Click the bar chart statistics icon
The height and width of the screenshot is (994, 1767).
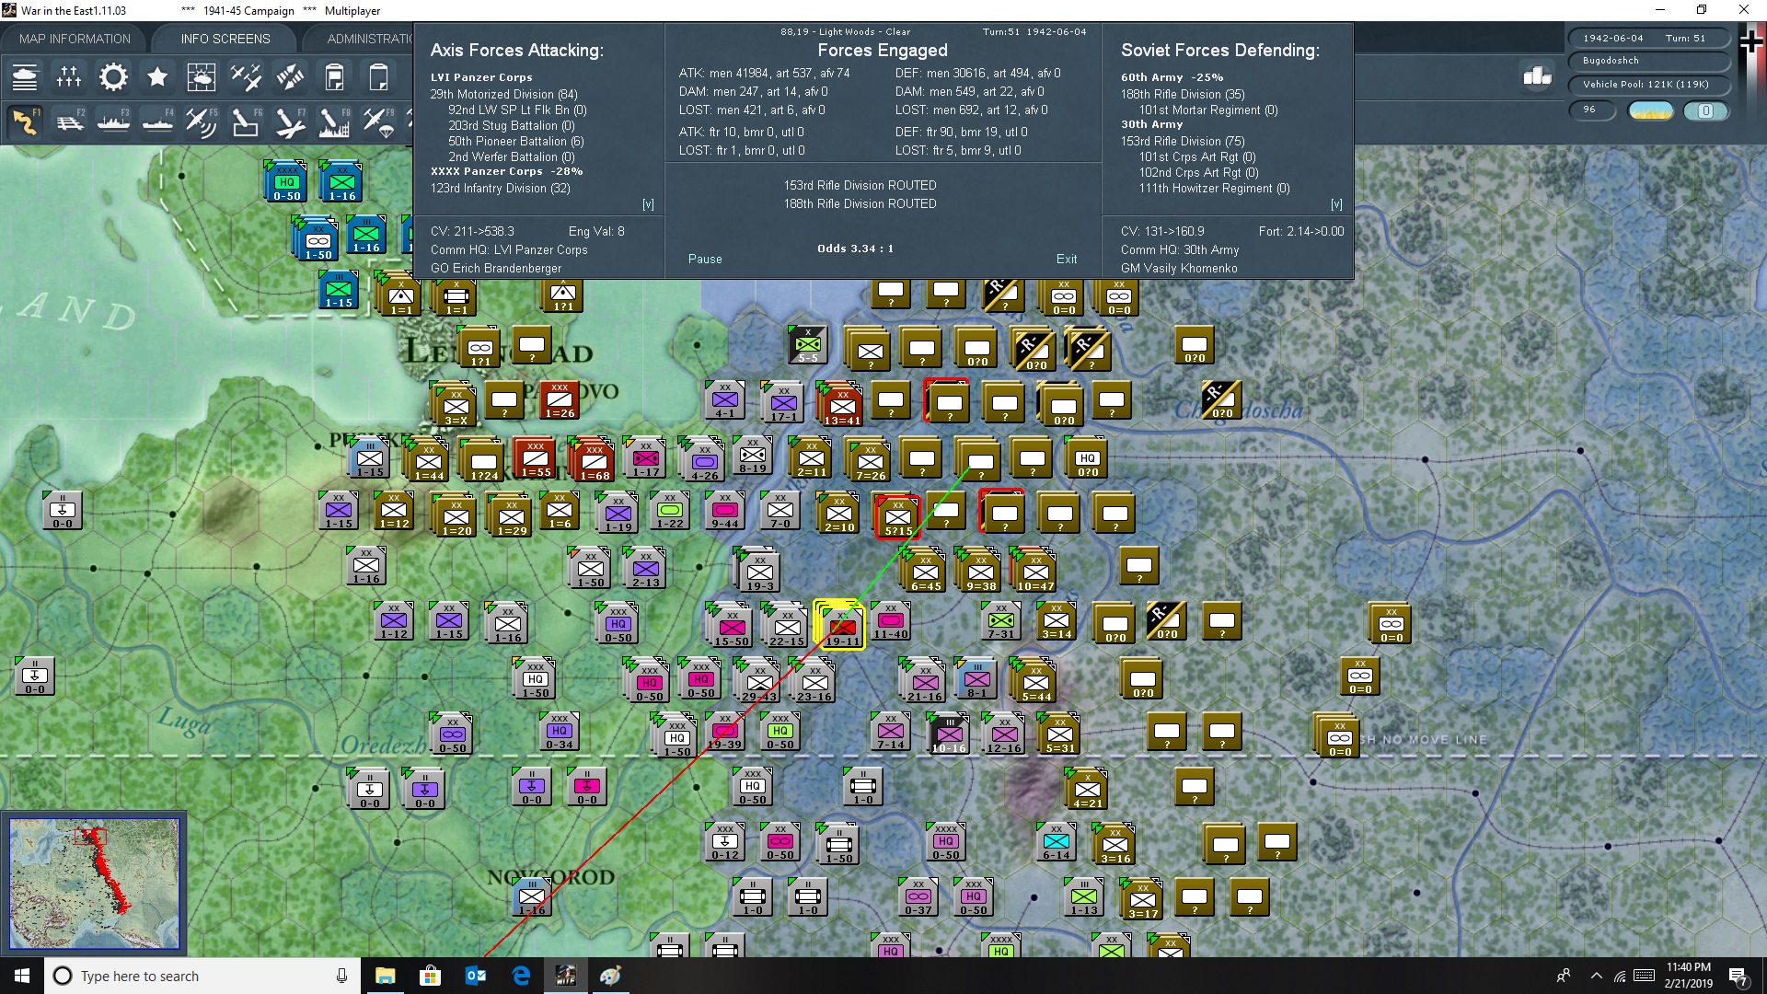1537,75
